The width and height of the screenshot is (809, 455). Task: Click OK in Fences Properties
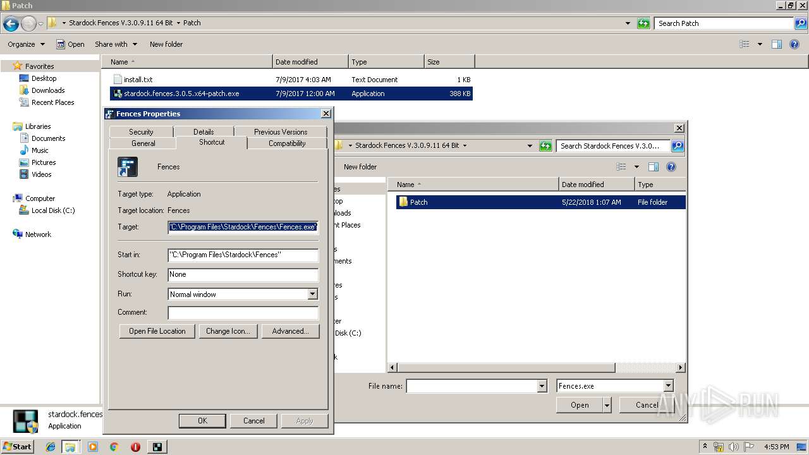point(202,421)
